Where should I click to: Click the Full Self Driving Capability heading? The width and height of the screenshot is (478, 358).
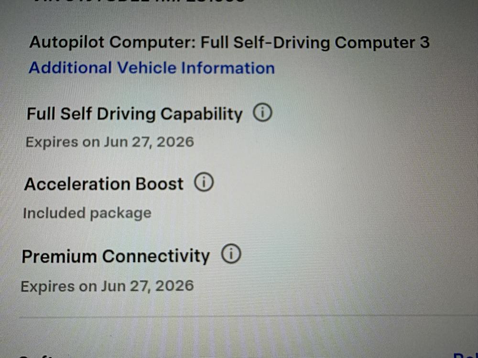click(134, 114)
